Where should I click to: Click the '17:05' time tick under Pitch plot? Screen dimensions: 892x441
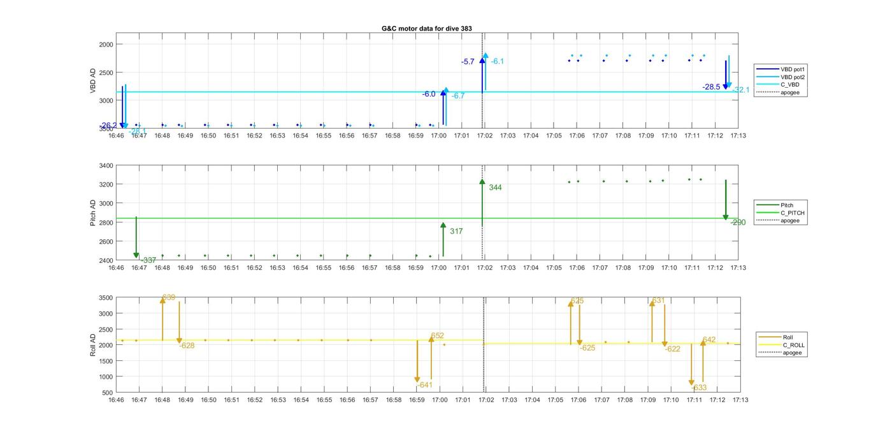tap(554, 268)
